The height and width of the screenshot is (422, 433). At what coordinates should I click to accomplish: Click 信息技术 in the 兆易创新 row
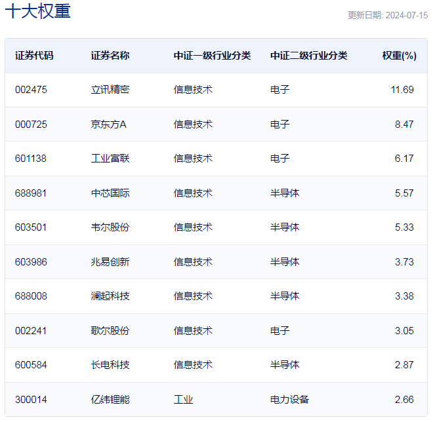tap(193, 262)
